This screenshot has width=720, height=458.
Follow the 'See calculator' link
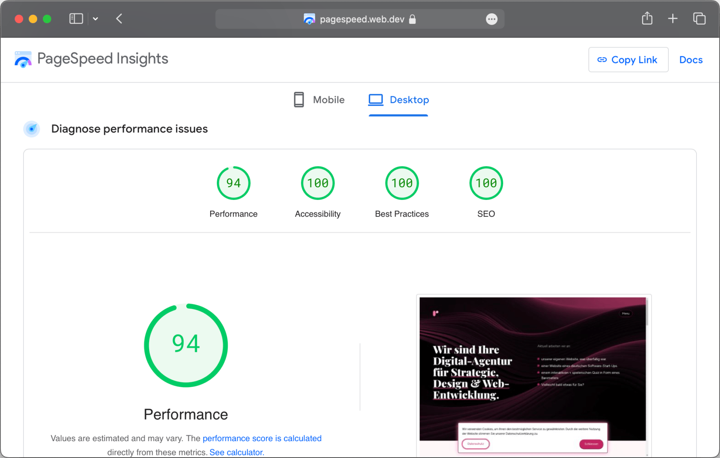(x=237, y=453)
